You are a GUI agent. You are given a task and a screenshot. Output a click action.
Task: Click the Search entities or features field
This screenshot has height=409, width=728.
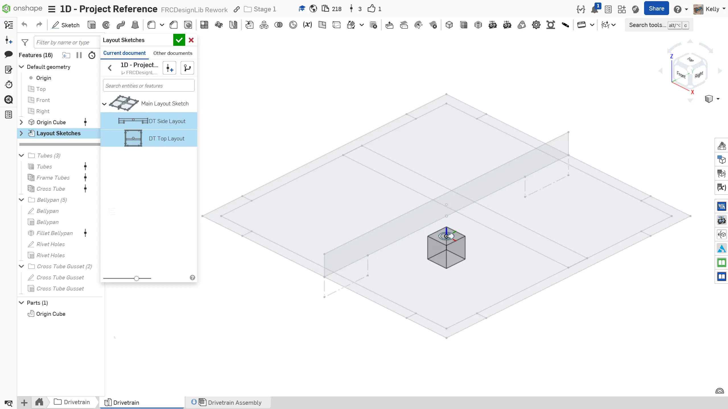(x=149, y=86)
